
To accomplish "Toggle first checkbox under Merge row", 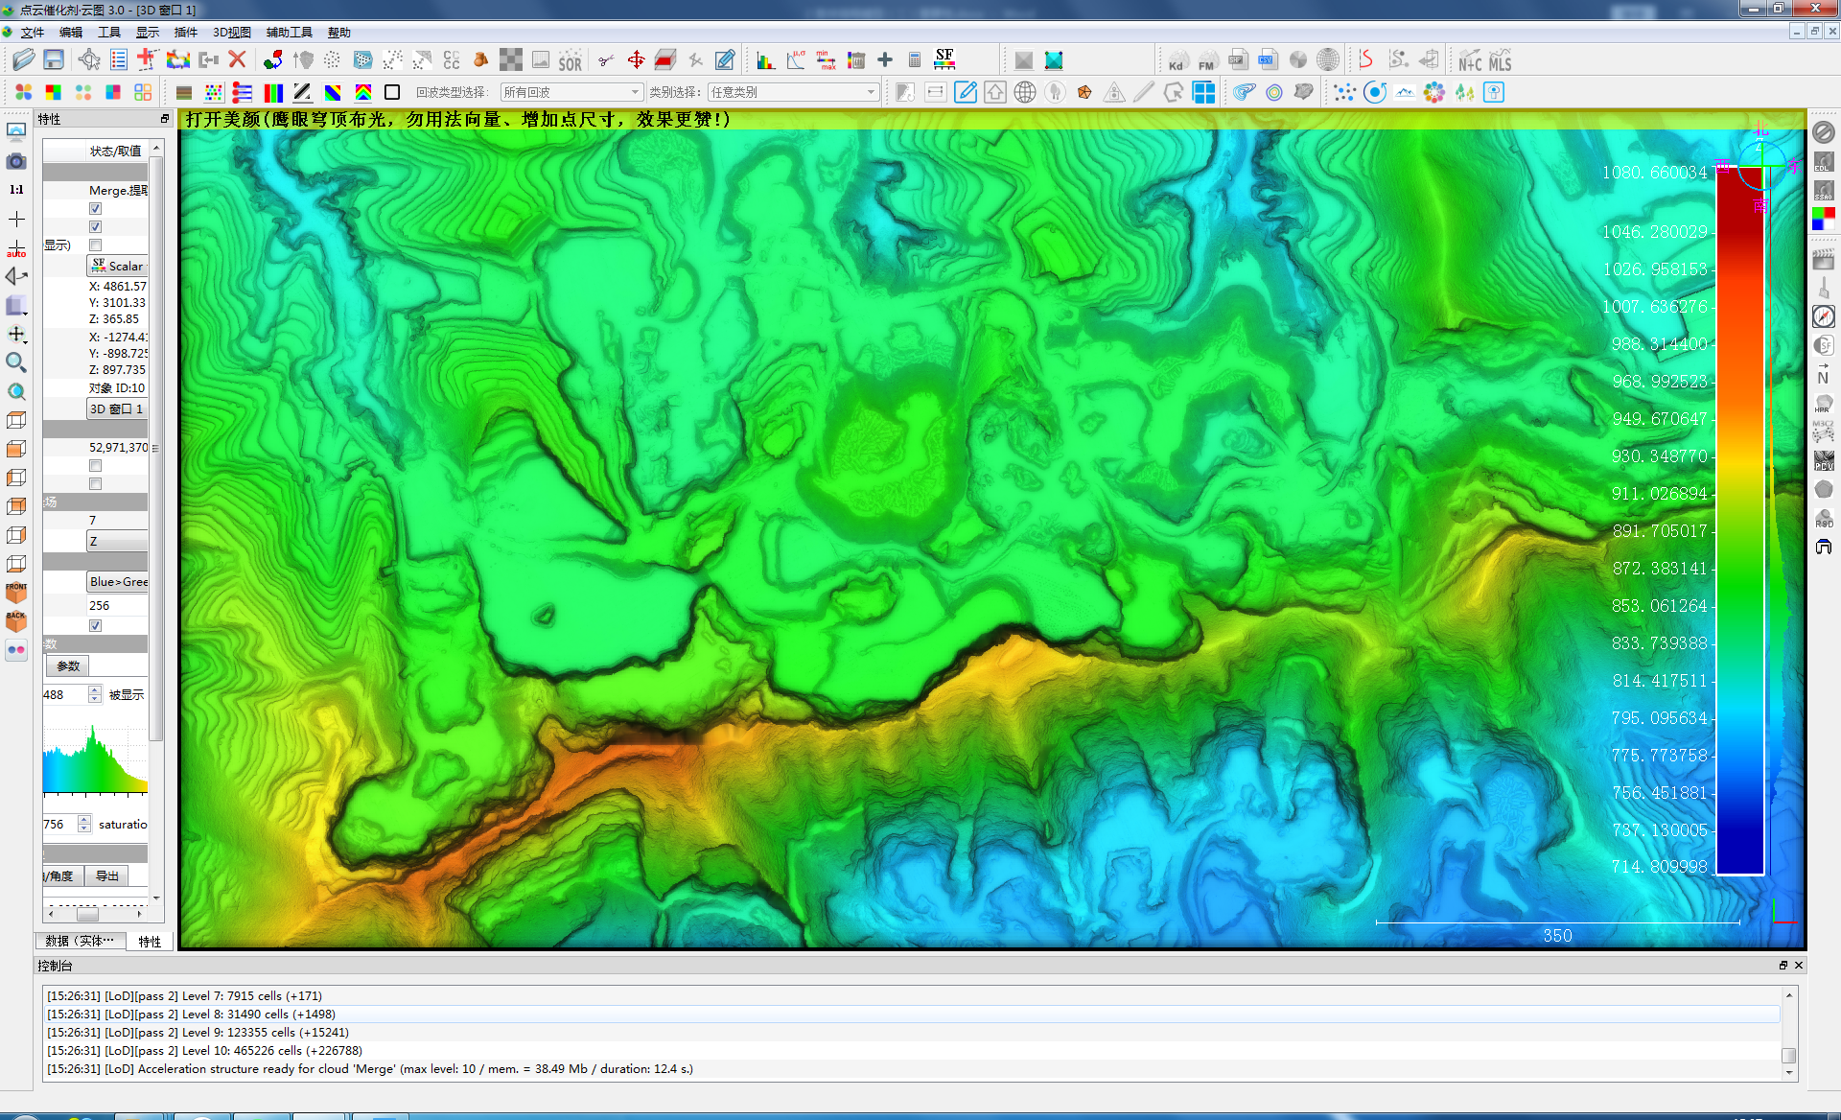I will [96, 208].
